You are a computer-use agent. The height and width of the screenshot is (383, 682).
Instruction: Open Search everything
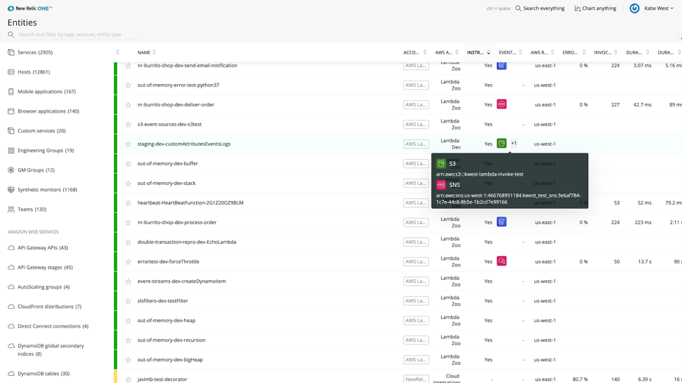coord(540,8)
